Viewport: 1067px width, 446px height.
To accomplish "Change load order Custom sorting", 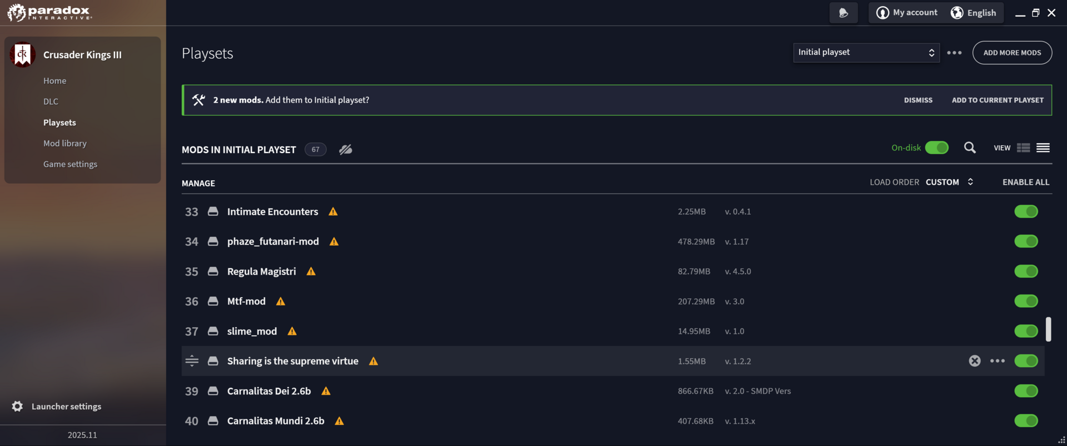I will tap(949, 182).
